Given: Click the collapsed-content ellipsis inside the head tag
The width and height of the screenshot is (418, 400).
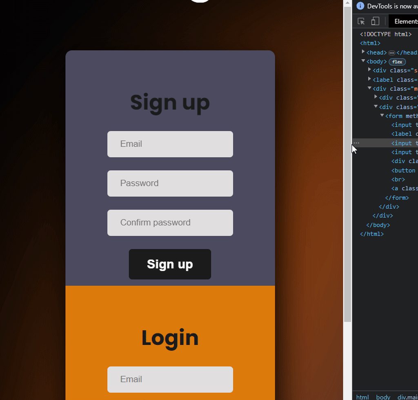Looking at the screenshot, I should click(x=391, y=52).
